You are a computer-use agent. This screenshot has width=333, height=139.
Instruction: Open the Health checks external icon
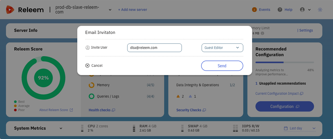coord(113,110)
